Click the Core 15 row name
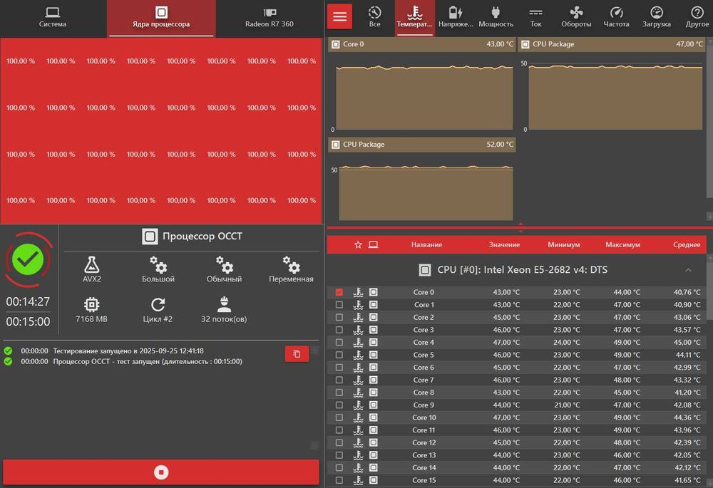 (x=424, y=480)
